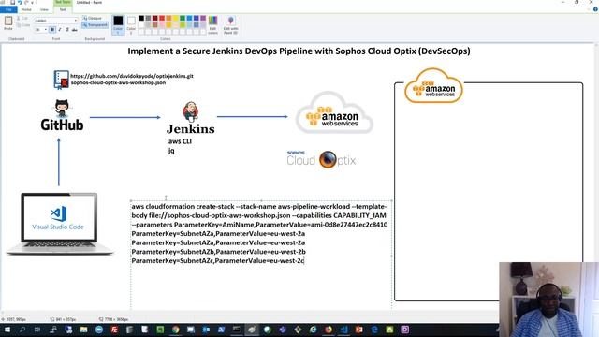Click the Paint help icon
The height and width of the screenshot is (337, 599).
coord(595,9)
